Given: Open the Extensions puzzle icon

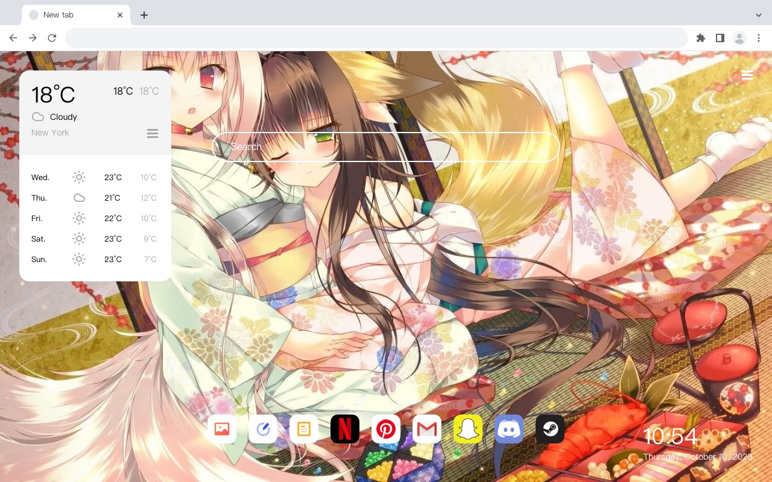Looking at the screenshot, I should (700, 38).
